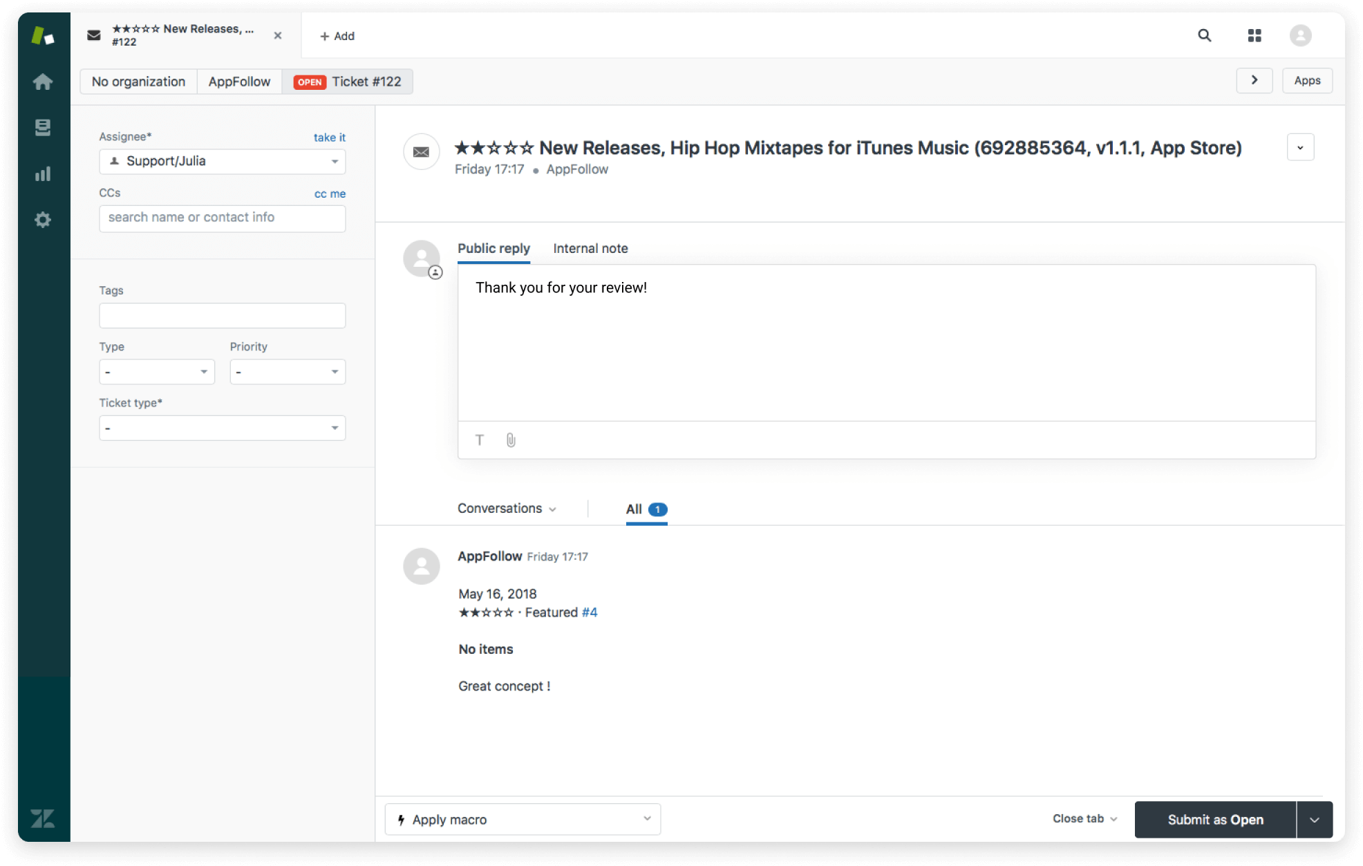The image size is (1363, 866).
Task: Open the user profile avatar menu
Action: point(1301,35)
